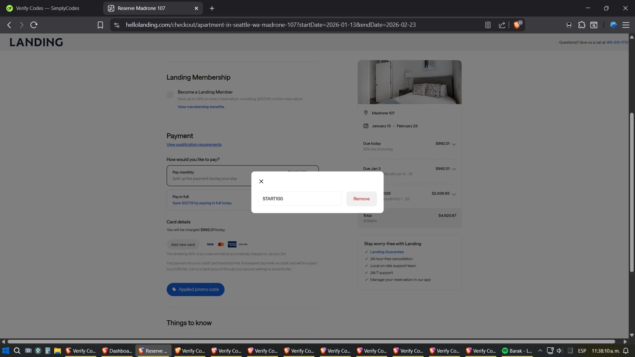Image resolution: width=635 pixels, height=357 pixels.
Task: Call 415-231-1701 phone link
Action: click(x=617, y=42)
